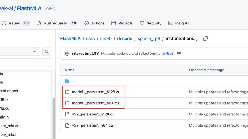Screen dimensions: 248x139
Task: Click the Issues count badge 56
Action: (26, 23)
